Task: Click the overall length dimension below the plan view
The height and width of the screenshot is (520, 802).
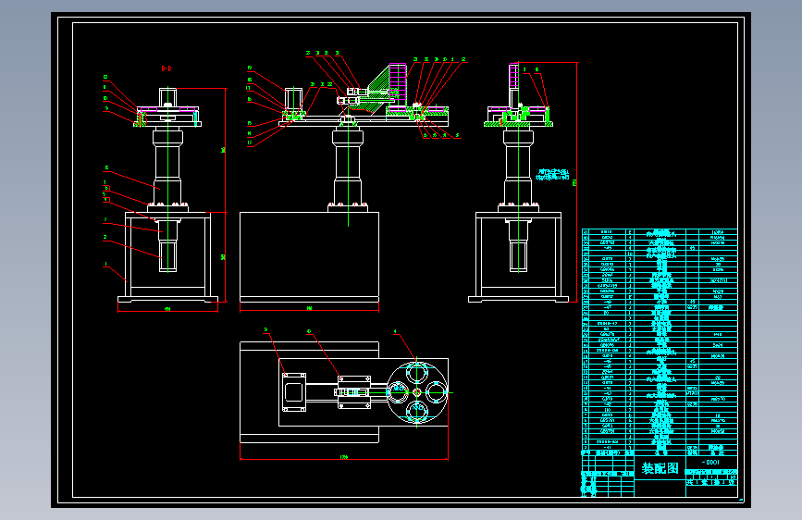Action: (x=344, y=457)
